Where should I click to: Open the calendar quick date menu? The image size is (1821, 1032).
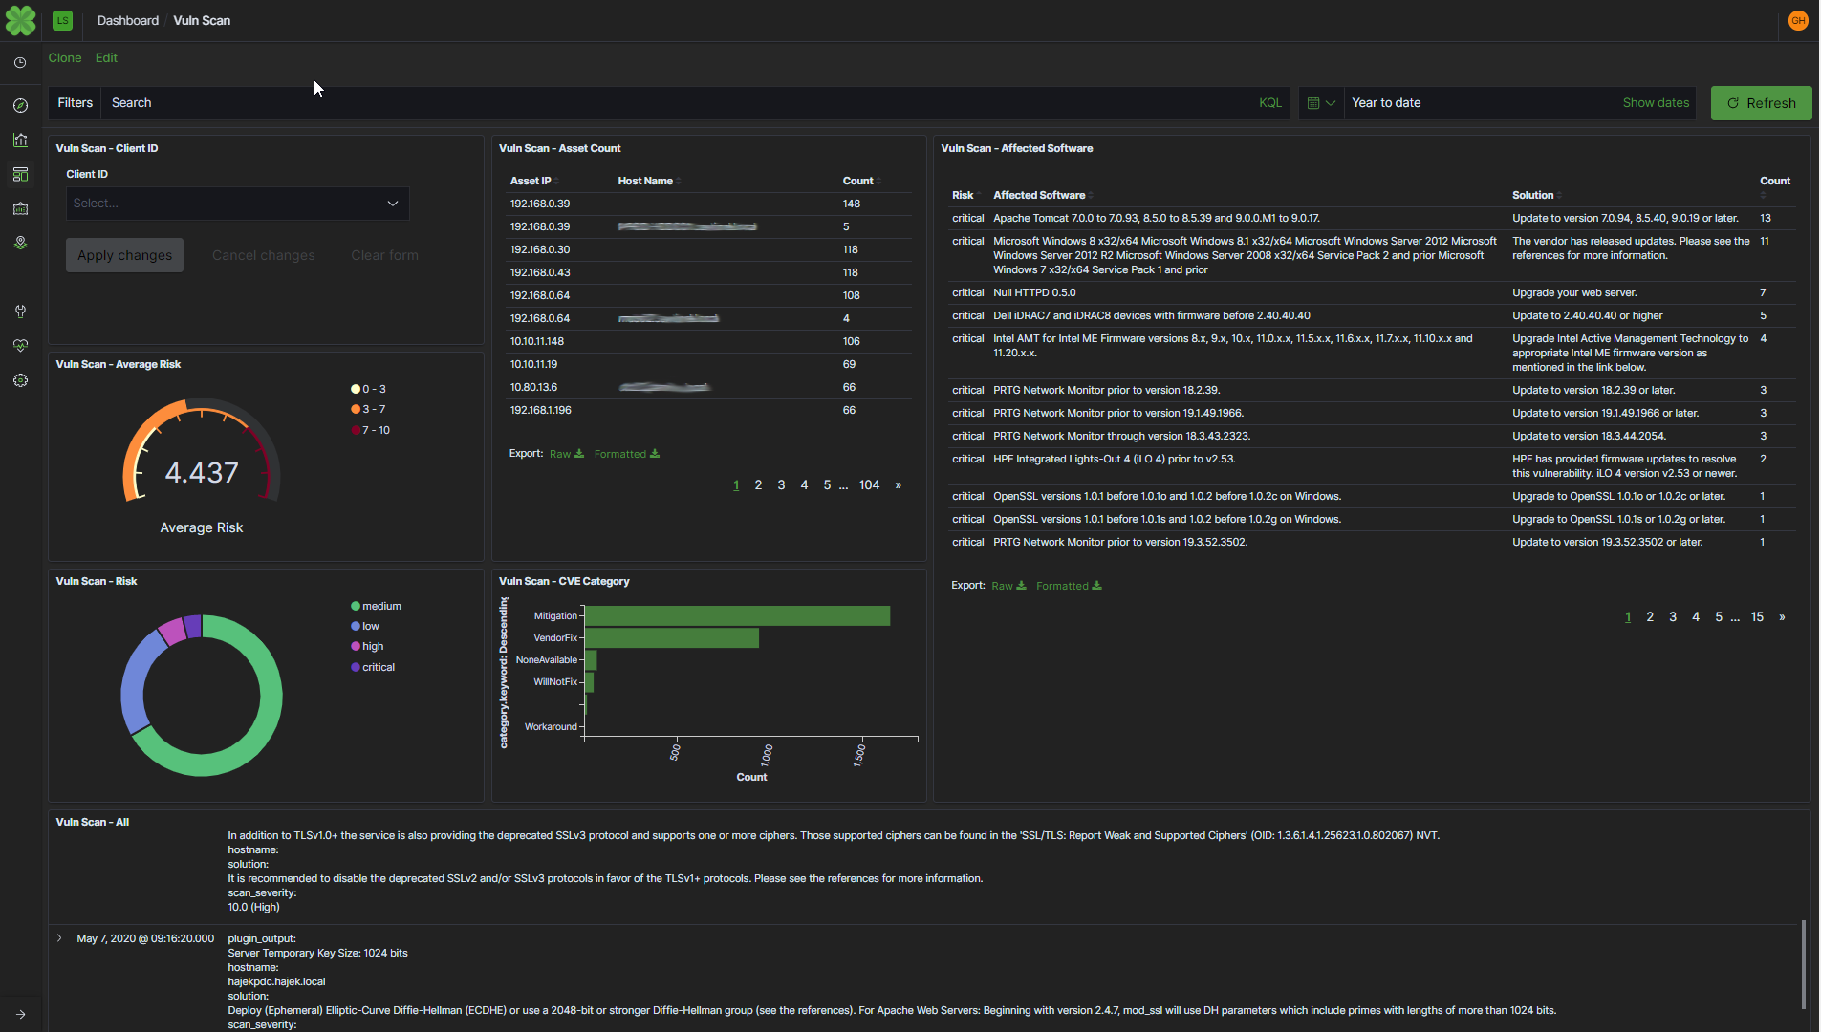(x=1320, y=103)
